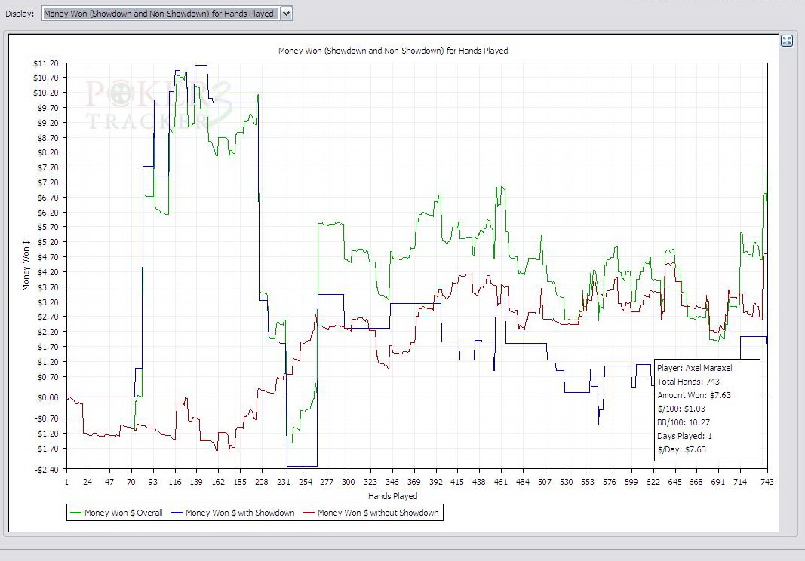
Task: Click the -$2.40 y-axis value
Action: click(48, 470)
